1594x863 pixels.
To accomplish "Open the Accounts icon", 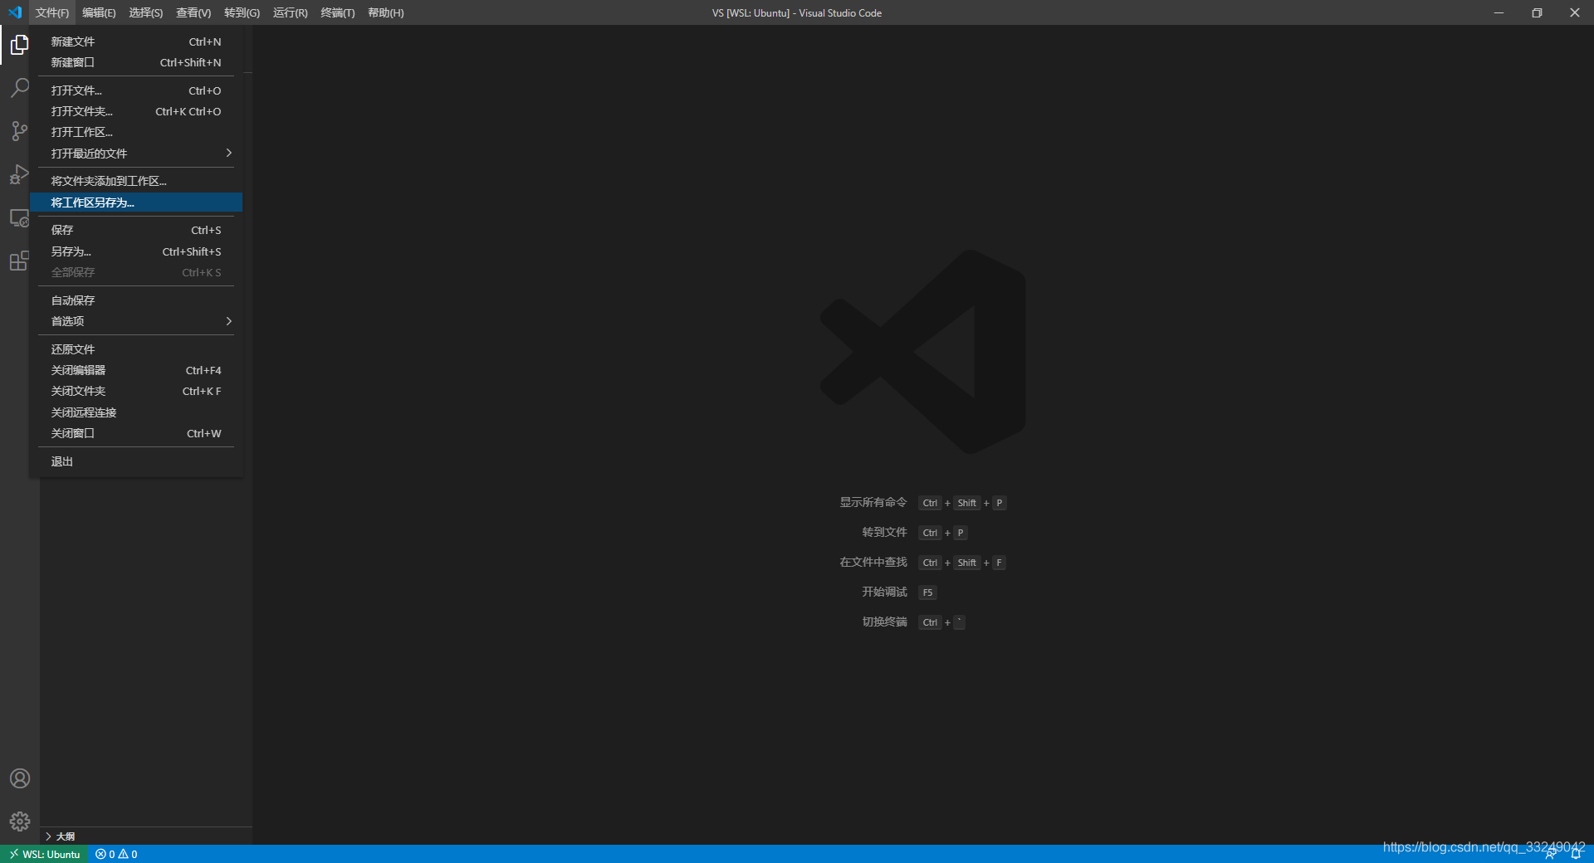I will coord(20,778).
